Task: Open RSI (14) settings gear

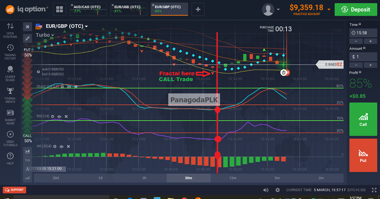Action: 52,116
